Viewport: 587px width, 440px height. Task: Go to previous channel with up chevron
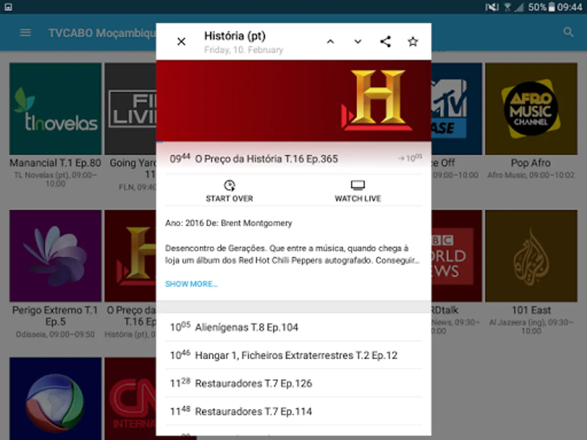330,42
